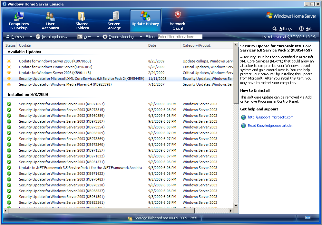The height and width of the screenshot is (225, 322).
Task: Sort by the Date column header
Action: pos(163,45)
